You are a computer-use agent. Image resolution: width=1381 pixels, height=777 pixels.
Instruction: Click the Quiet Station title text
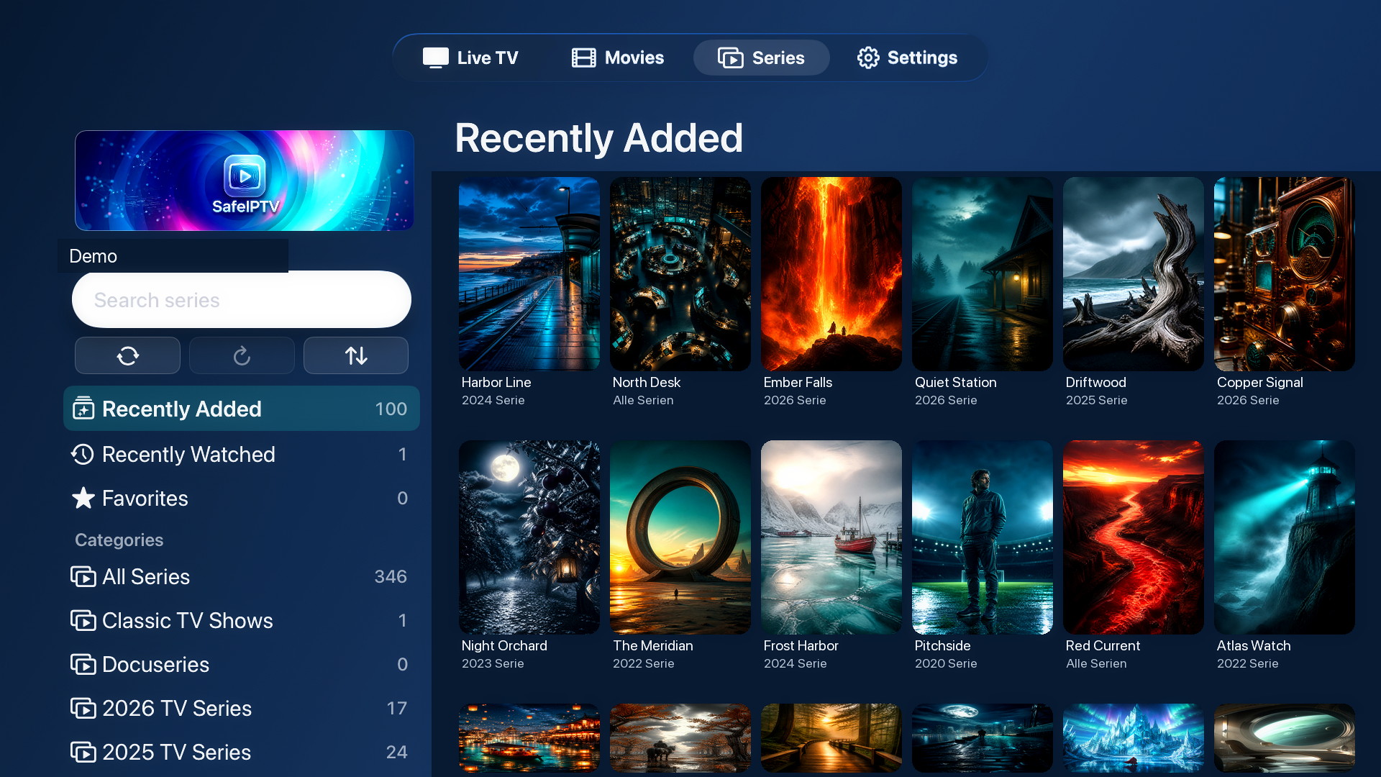click(955, 382)
